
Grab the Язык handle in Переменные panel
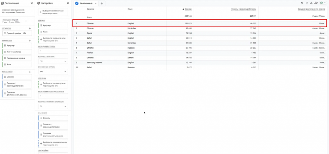[5, 64]
